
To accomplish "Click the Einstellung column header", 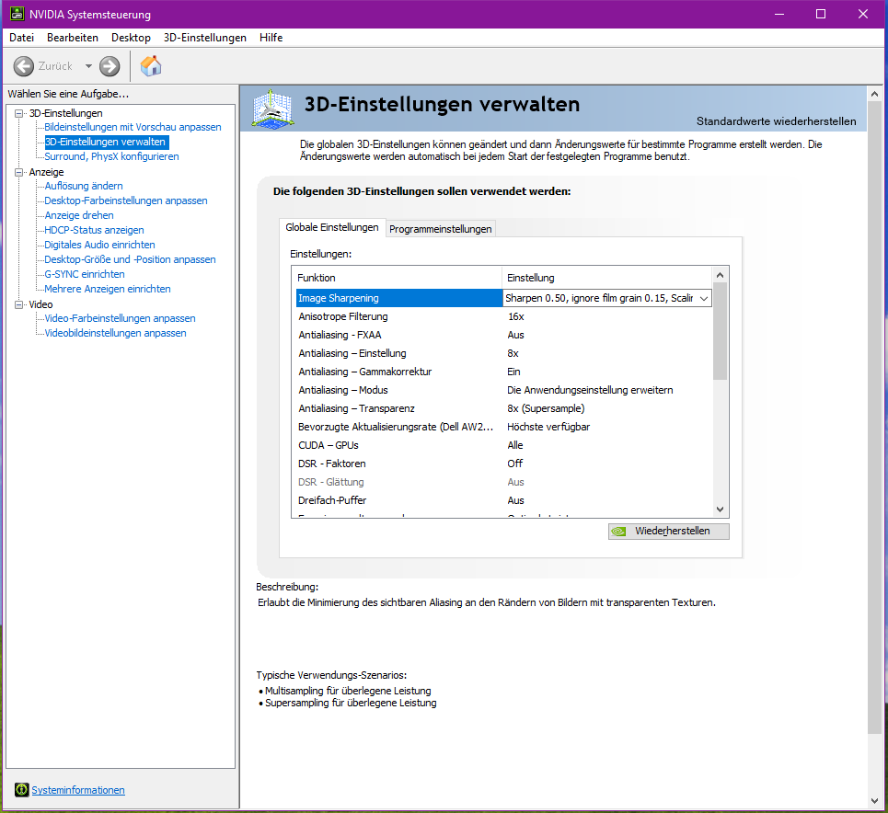I will click(606, 278).
